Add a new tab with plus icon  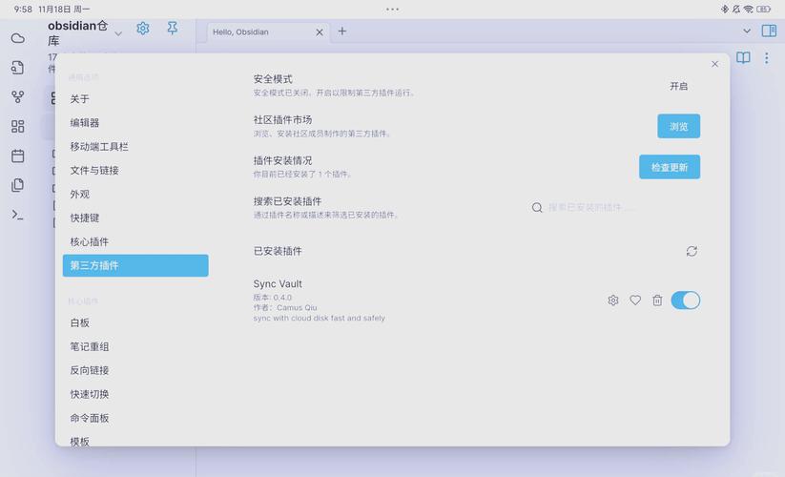click(x=341, y=31)
